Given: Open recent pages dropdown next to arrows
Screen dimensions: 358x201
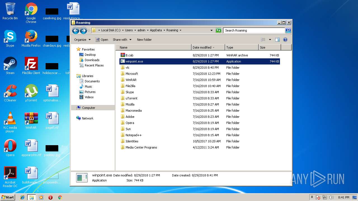Looking at the screenshot, I should pos(89,30).
